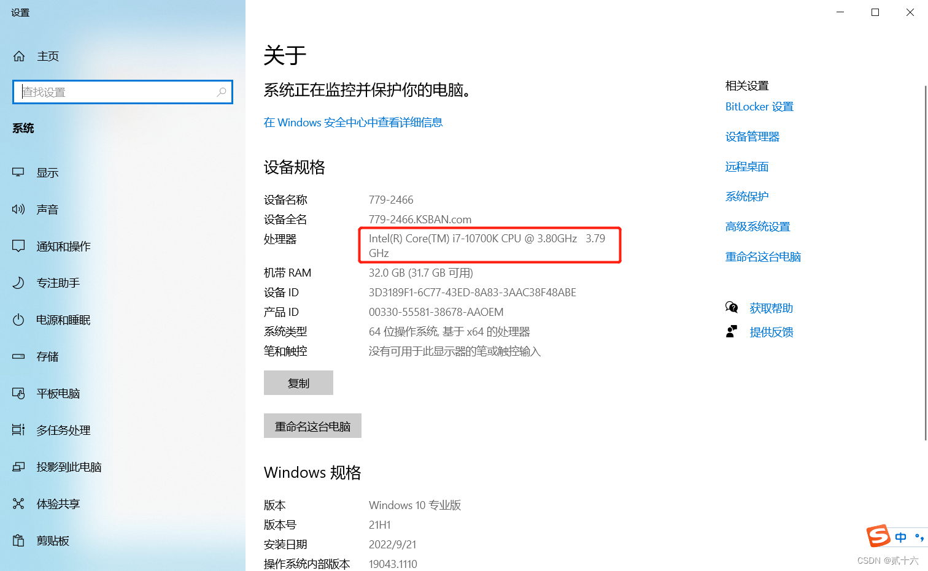The height and width of the screenshot is (571, 928).
Task: Click the Windows 规格 section heading
Action: (312, 472)
